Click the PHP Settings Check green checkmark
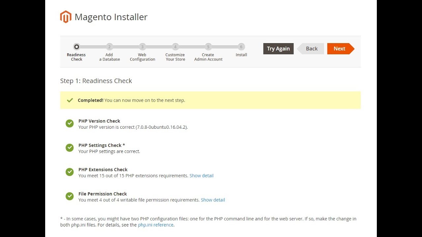Image resolution: width=422 pixels, height=237 pixels. click(x=70, y=148)
